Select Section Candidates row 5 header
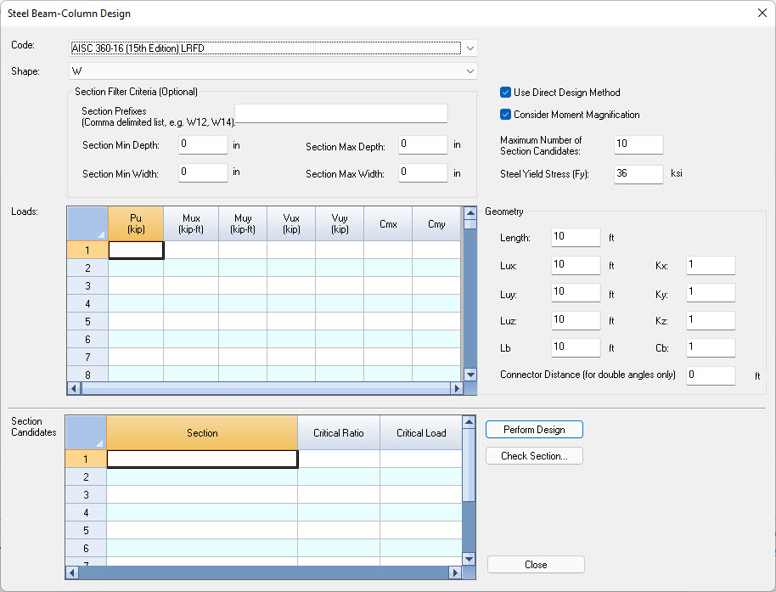Viewport: 776px width, 592px height. (x=86, y=530)
